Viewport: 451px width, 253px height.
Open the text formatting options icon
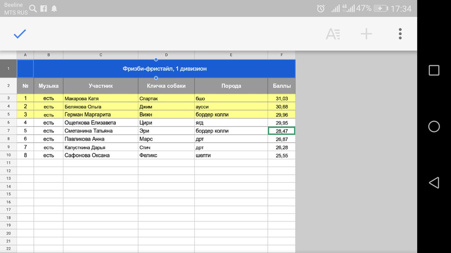(x=333, y=34)
